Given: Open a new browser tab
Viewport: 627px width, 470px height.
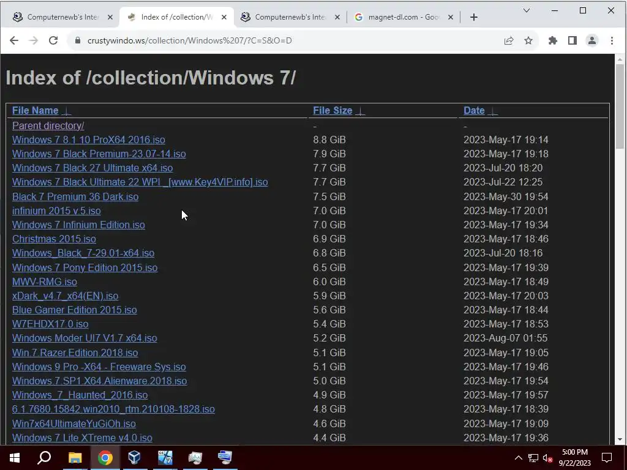Looking at the screenshot, I should point(474,17).
